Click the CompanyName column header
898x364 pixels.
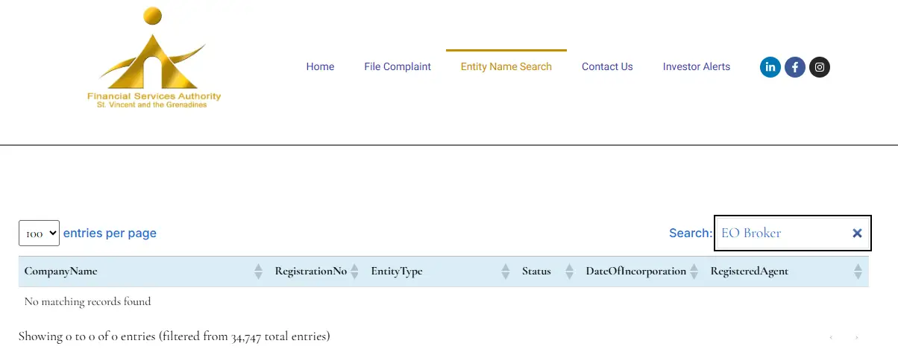(143, 272)
